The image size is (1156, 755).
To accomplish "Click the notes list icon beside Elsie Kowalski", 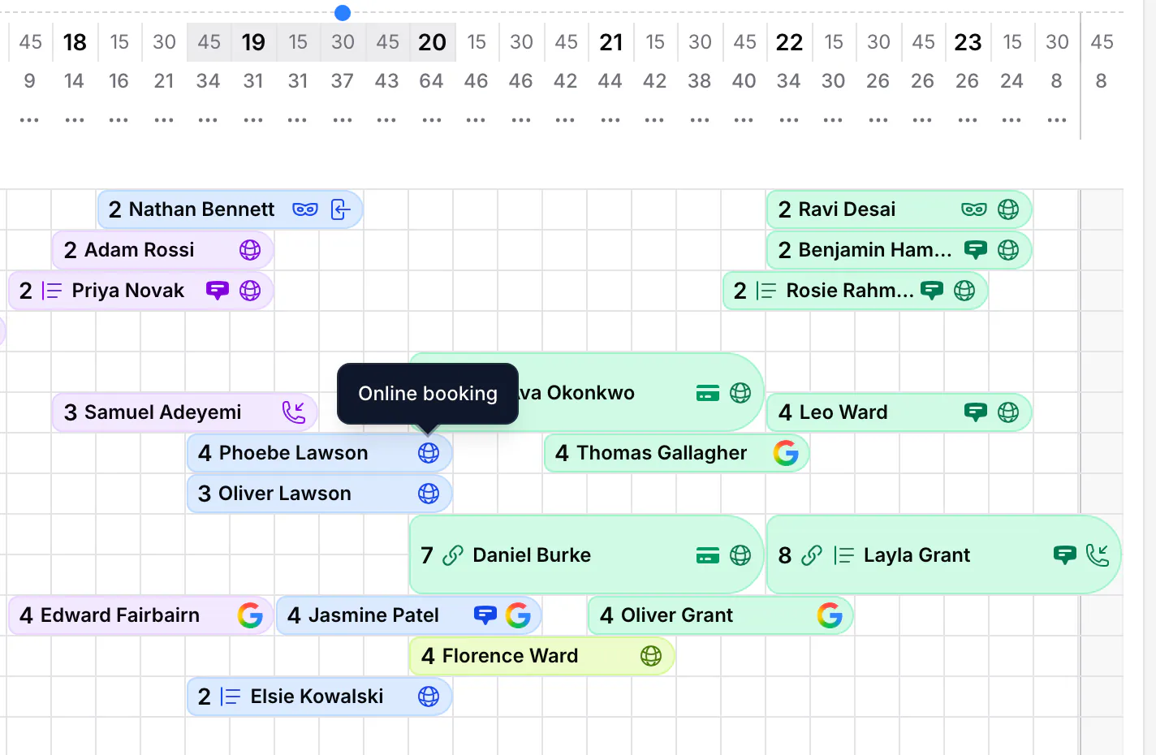I will pos(231,697).
